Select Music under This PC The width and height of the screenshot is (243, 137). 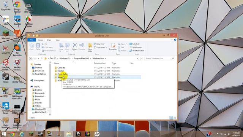[x=38, y=99]
